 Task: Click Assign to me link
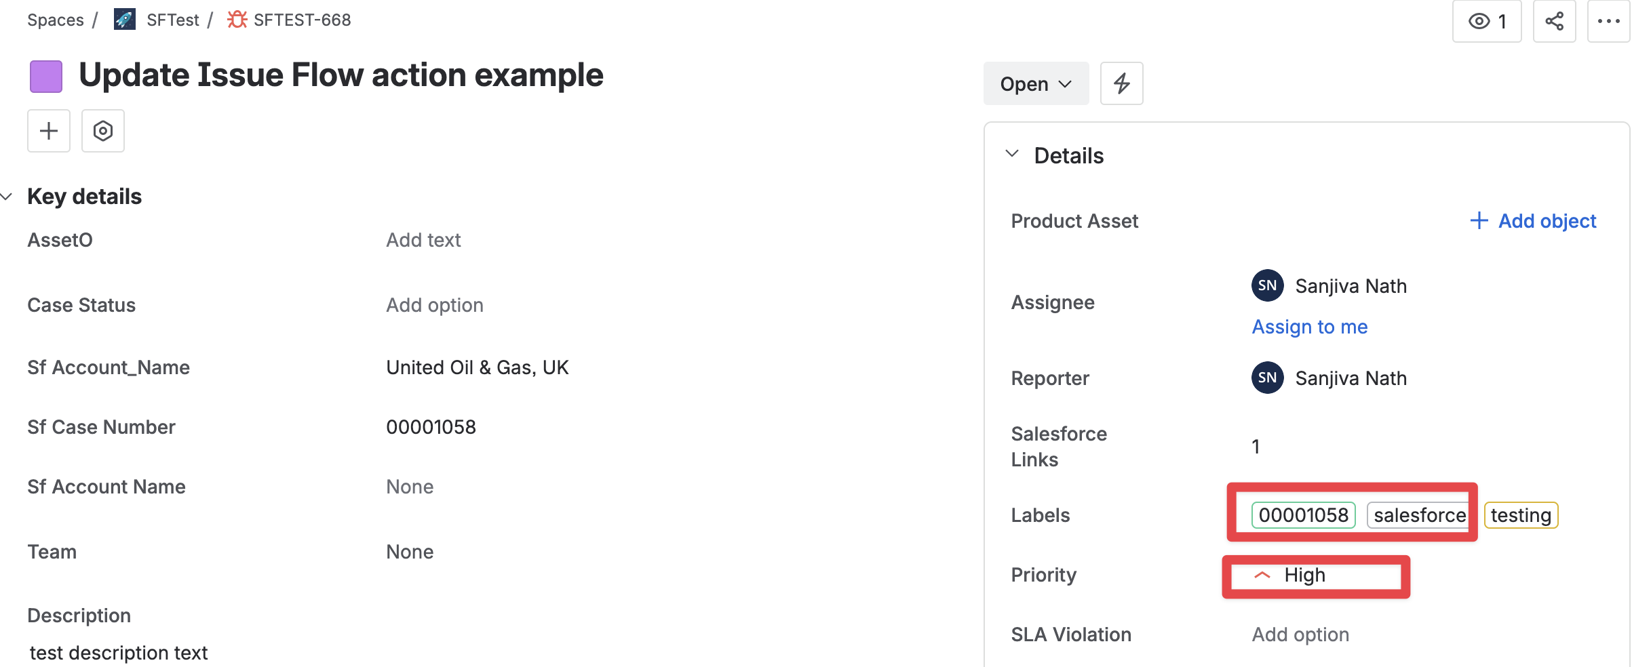(x=1309, y=327)
